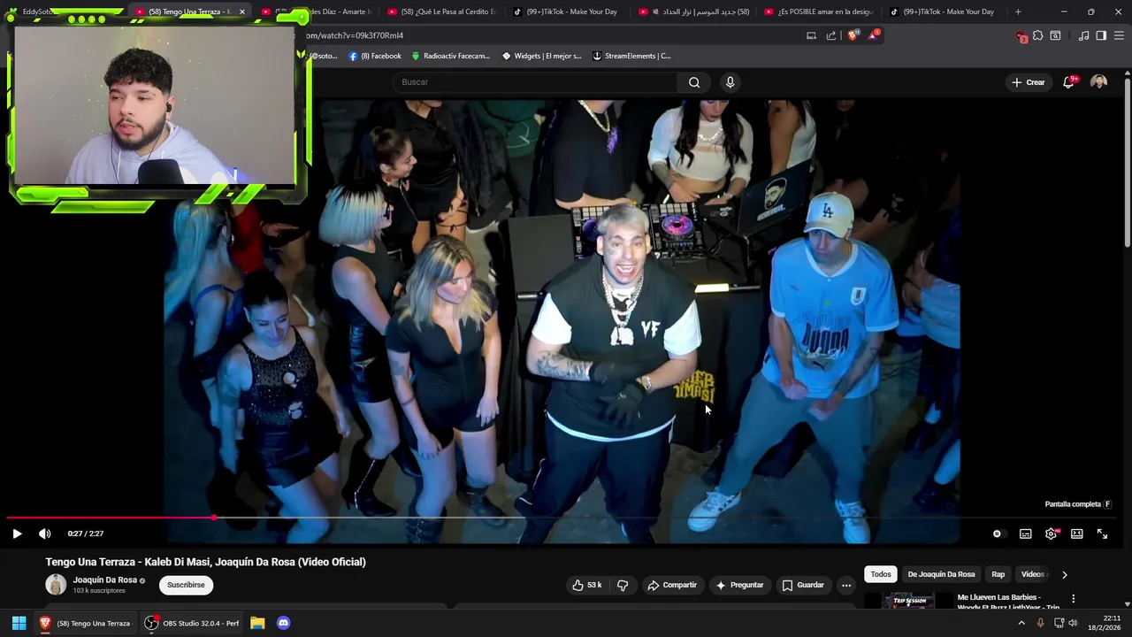Click the Compartir share button
1132x637 pixels.
point(672,585)
